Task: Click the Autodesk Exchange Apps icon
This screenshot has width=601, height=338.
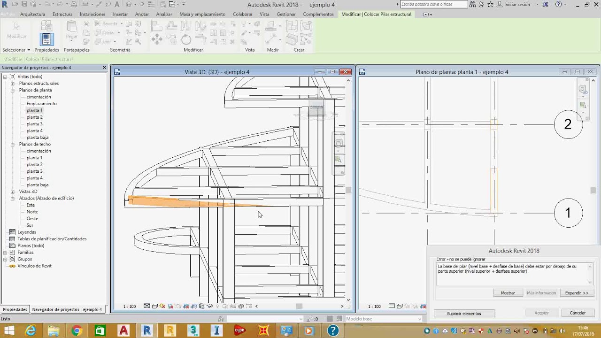Action: (546, 4)
